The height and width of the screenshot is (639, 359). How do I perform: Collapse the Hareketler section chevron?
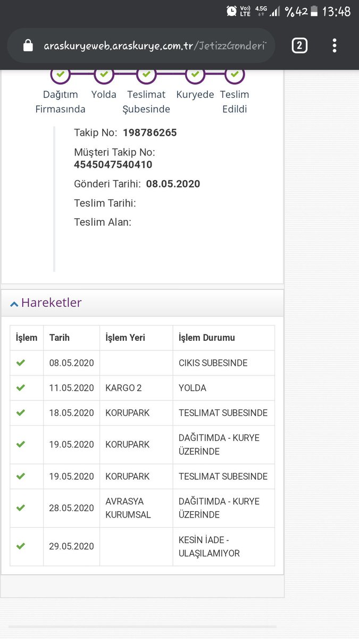14,304
